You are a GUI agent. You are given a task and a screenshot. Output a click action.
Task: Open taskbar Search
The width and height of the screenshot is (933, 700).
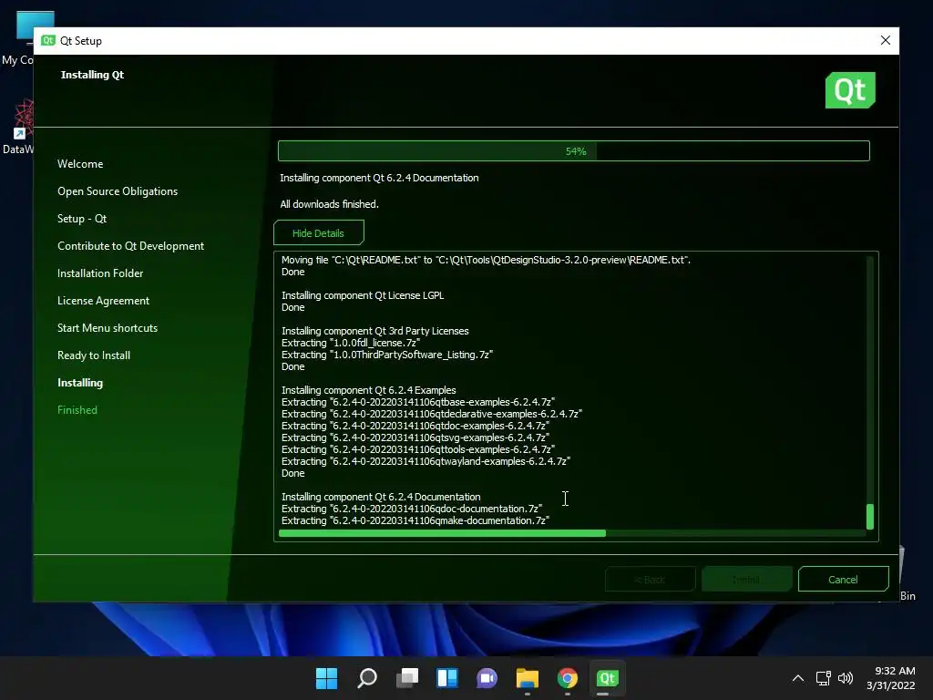[366, 678]
